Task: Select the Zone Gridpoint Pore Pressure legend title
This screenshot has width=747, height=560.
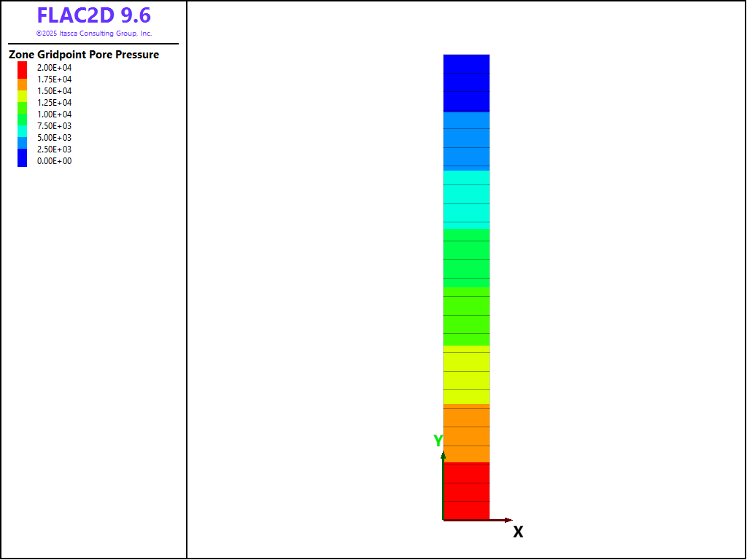Action: (x=84, y=55)
